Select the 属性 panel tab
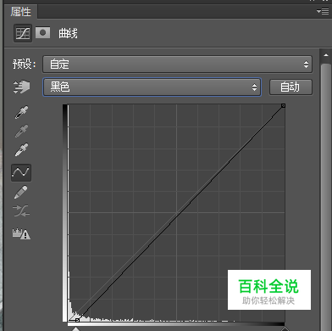Screen dimensions: 332x331 (x=20, y=12)
